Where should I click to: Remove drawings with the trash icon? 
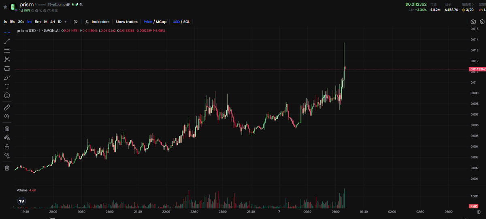pos(7,168)
